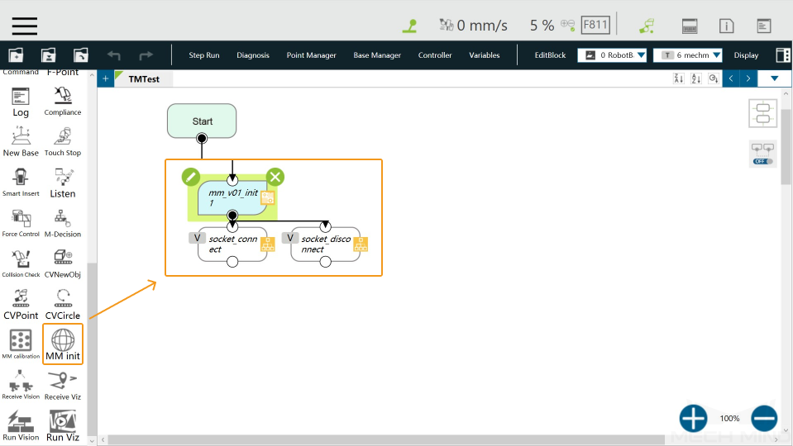Image resolution: width=793 pixels, height=446 pixels.
Task: Select the Touch Stop node icon
Action: click(x=63, y=142)
